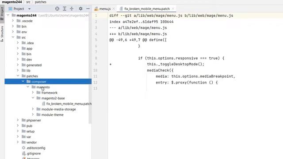Click the Expand All icon in Project panel

[65, 9]
